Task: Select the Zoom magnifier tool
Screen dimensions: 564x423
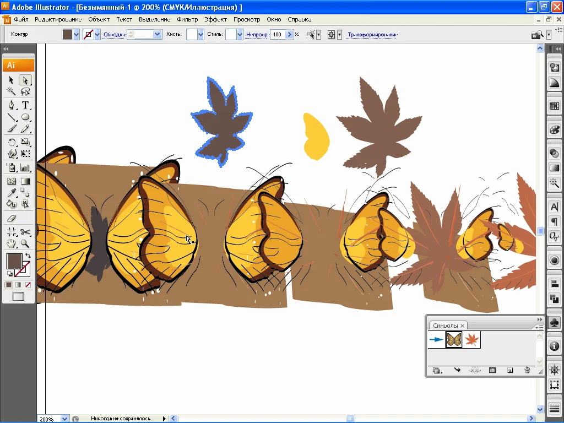Action: (x=25, y=243)
